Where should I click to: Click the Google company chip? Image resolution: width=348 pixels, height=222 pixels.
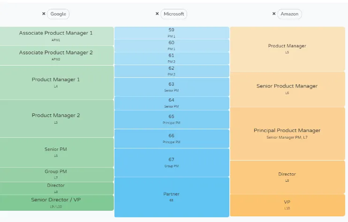click(58, 14)
